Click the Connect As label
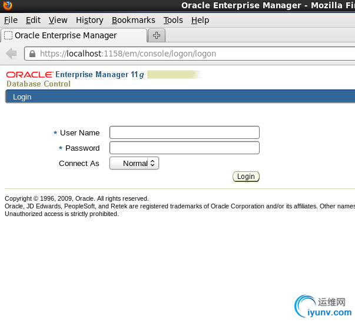Viewport: 355px width, 322px height. [x=79, y=164]
